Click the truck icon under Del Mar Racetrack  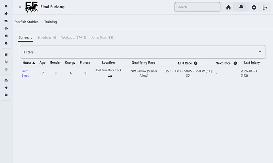coord(110,76)
